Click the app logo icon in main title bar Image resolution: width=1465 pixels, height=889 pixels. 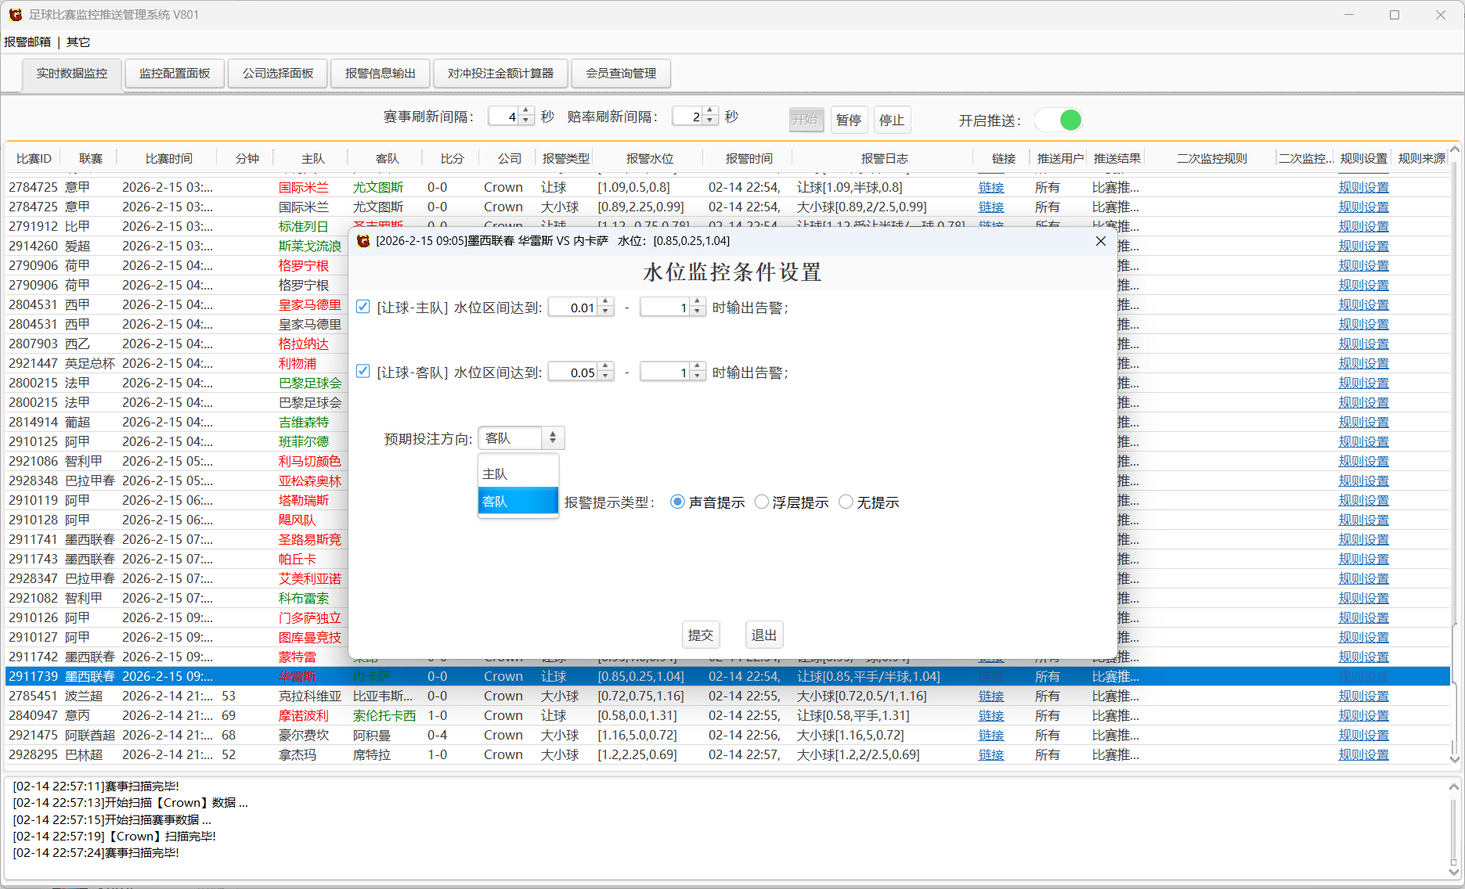16,15
